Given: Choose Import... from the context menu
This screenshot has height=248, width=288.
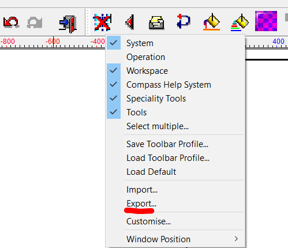Looking at the screenshot, I should (x=175, y=190).
